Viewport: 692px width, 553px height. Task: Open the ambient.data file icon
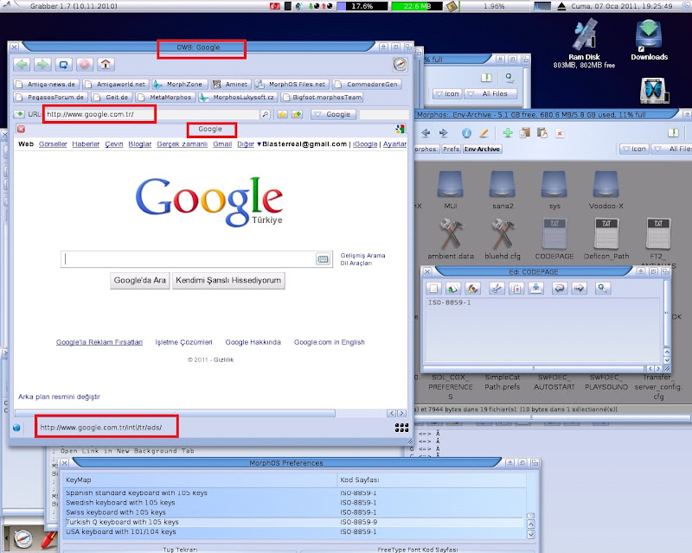[451, 233]
